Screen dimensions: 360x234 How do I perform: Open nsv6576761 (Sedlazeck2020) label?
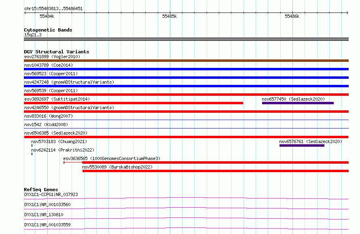pyautogui.click(x=311, y=141)
